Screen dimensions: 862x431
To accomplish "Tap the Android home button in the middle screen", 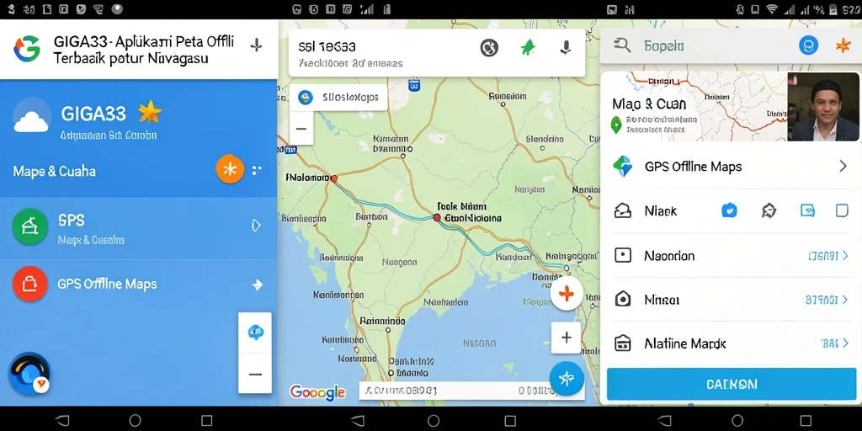I will tap(434, 421).
